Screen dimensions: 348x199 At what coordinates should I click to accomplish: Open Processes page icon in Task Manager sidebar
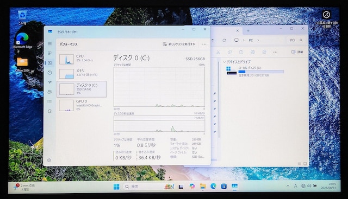pos(49,53)
